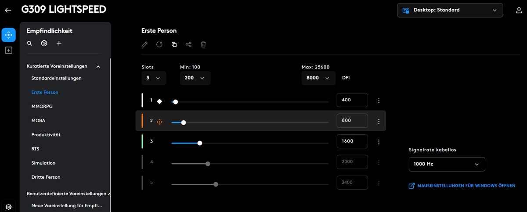This screenshot has width=527, height=212.
Task: Go back using the arrow beside G309 LIGHTSPEED
Action: coord(8,10)
